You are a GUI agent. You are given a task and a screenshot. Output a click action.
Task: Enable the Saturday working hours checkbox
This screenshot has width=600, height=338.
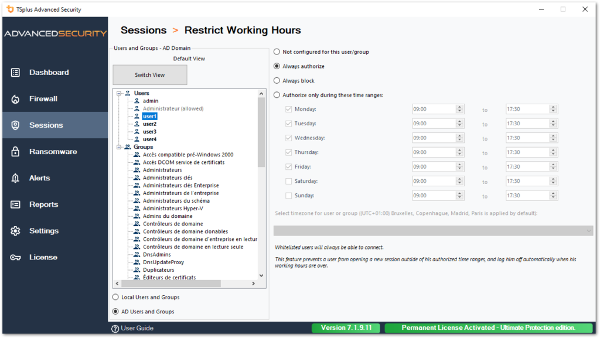click(288, 180)
